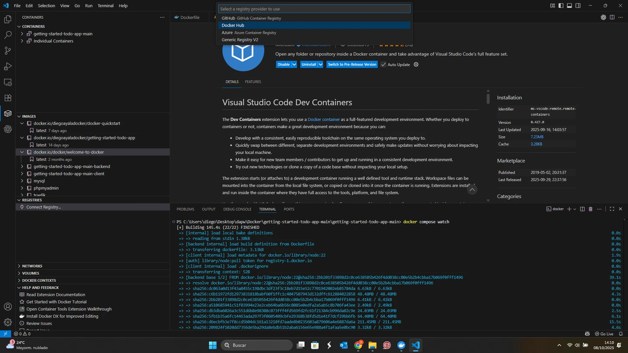The width and height of the screenshot is (628, 353).
Task: Open editor More Actions ellipsis
Action: tap(621, 17)
